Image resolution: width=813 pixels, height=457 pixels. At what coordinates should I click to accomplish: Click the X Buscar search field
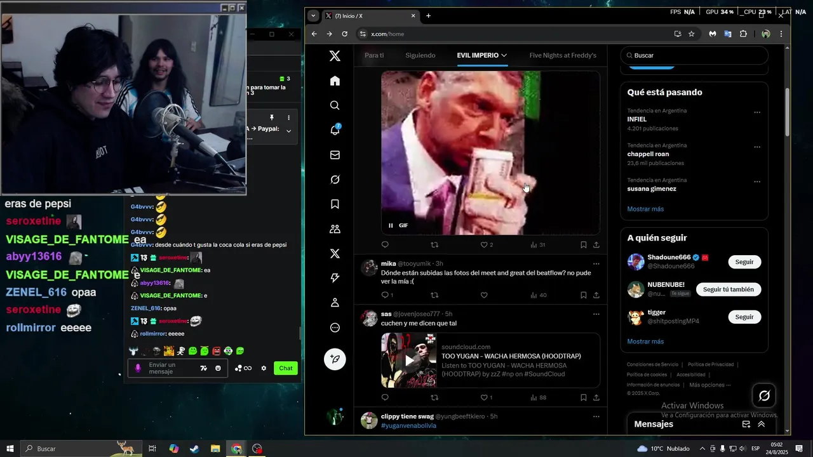coord(694,55)
